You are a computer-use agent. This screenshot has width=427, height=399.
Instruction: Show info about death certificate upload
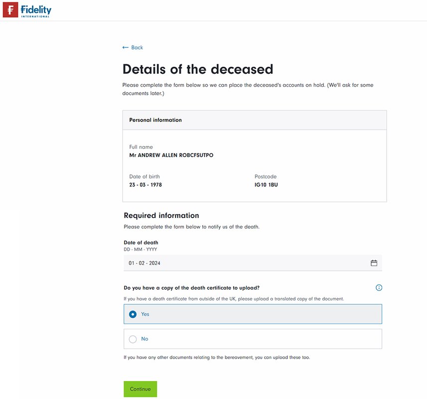pos(379,288)
